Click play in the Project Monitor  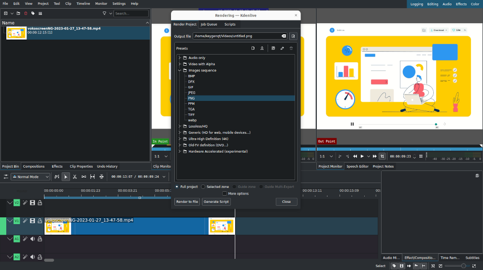pyautogui.click(x=362, y=156)
